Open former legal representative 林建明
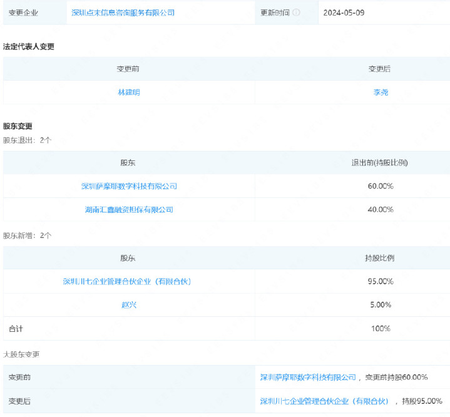450x417 pixels. coord(129,92)
